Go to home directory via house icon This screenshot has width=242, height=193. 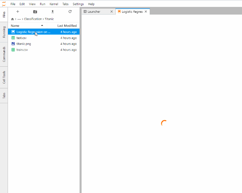(x=12, y=19)
